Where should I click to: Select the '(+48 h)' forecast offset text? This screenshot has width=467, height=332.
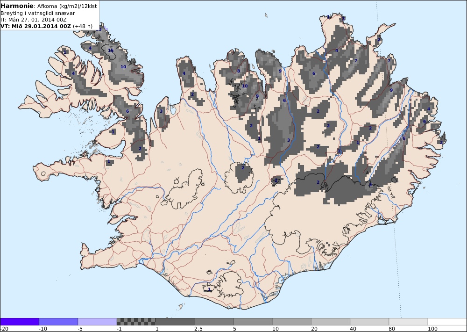click(x=83, y=26)
